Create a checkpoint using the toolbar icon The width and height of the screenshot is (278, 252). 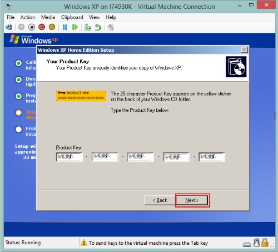(88, 27)
